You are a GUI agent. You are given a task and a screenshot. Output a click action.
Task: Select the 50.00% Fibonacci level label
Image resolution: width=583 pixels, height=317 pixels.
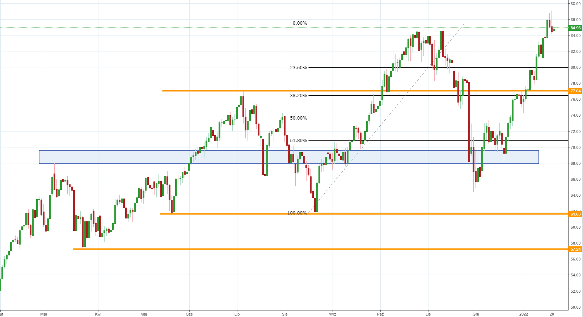click(298, 118)
